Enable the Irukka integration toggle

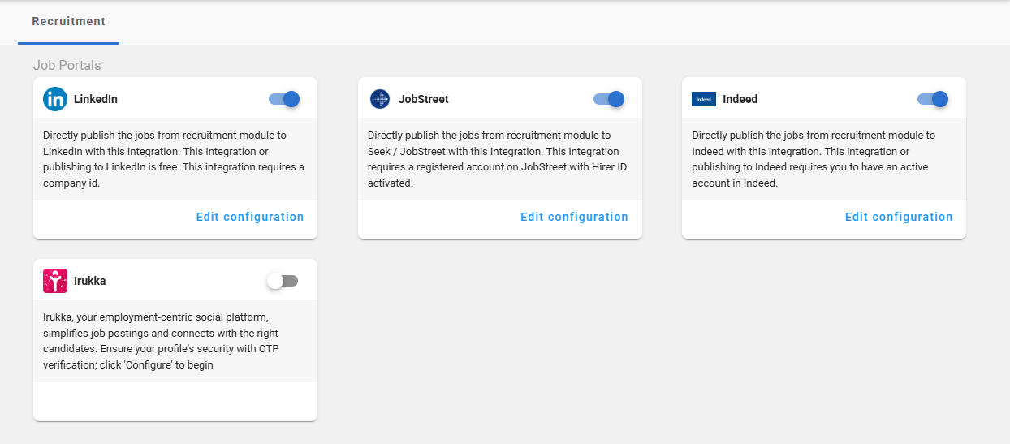[283, 281]
